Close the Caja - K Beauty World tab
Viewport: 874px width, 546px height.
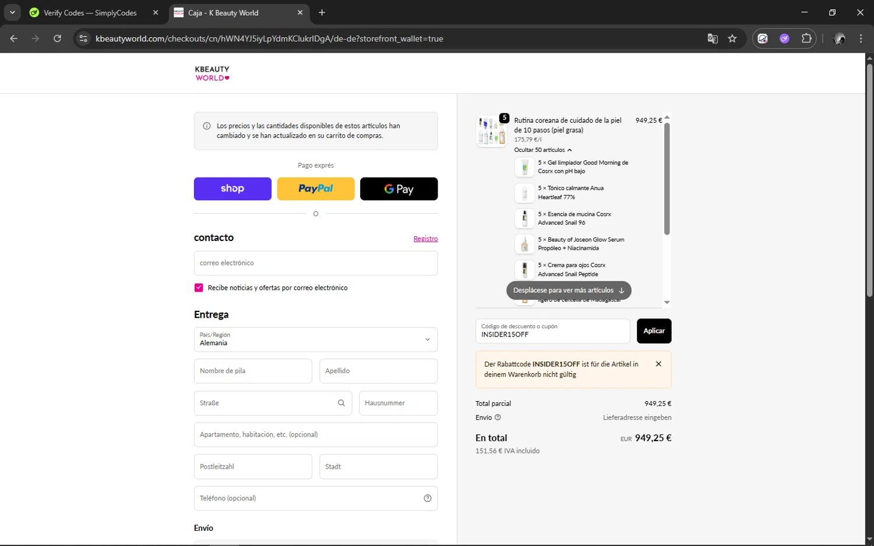300,12
